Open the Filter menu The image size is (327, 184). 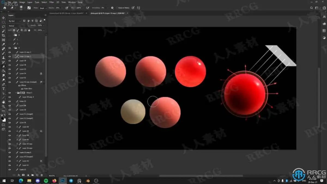click(x=52, y=2)
